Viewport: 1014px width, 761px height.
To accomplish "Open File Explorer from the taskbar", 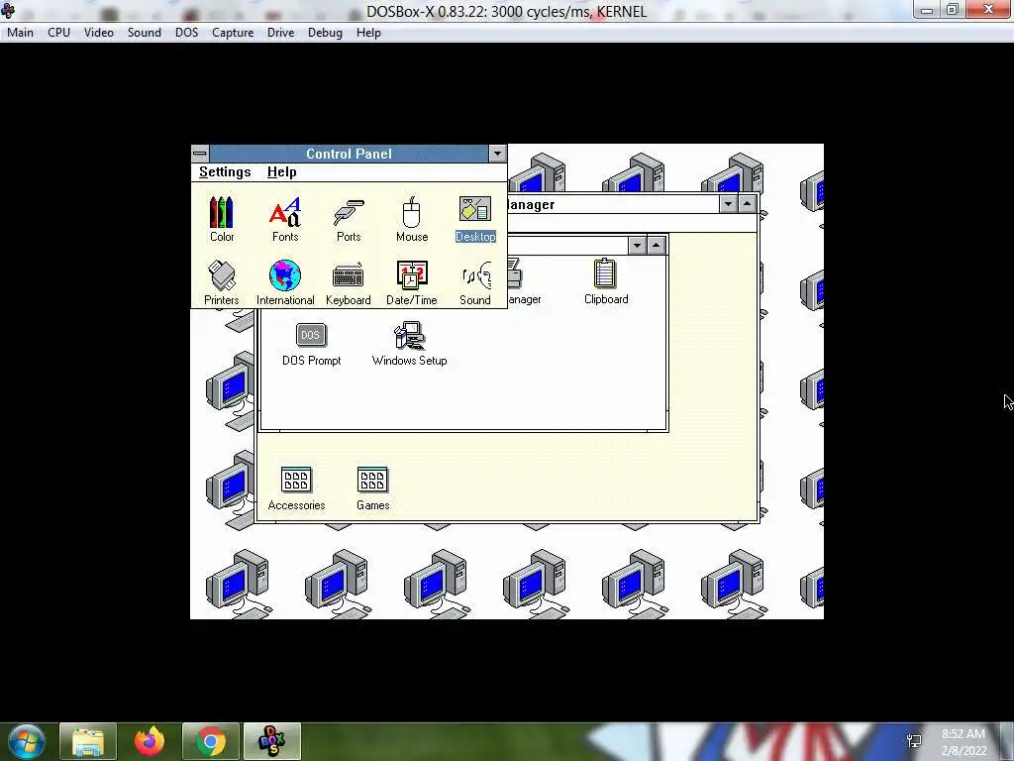I will 88,741.
